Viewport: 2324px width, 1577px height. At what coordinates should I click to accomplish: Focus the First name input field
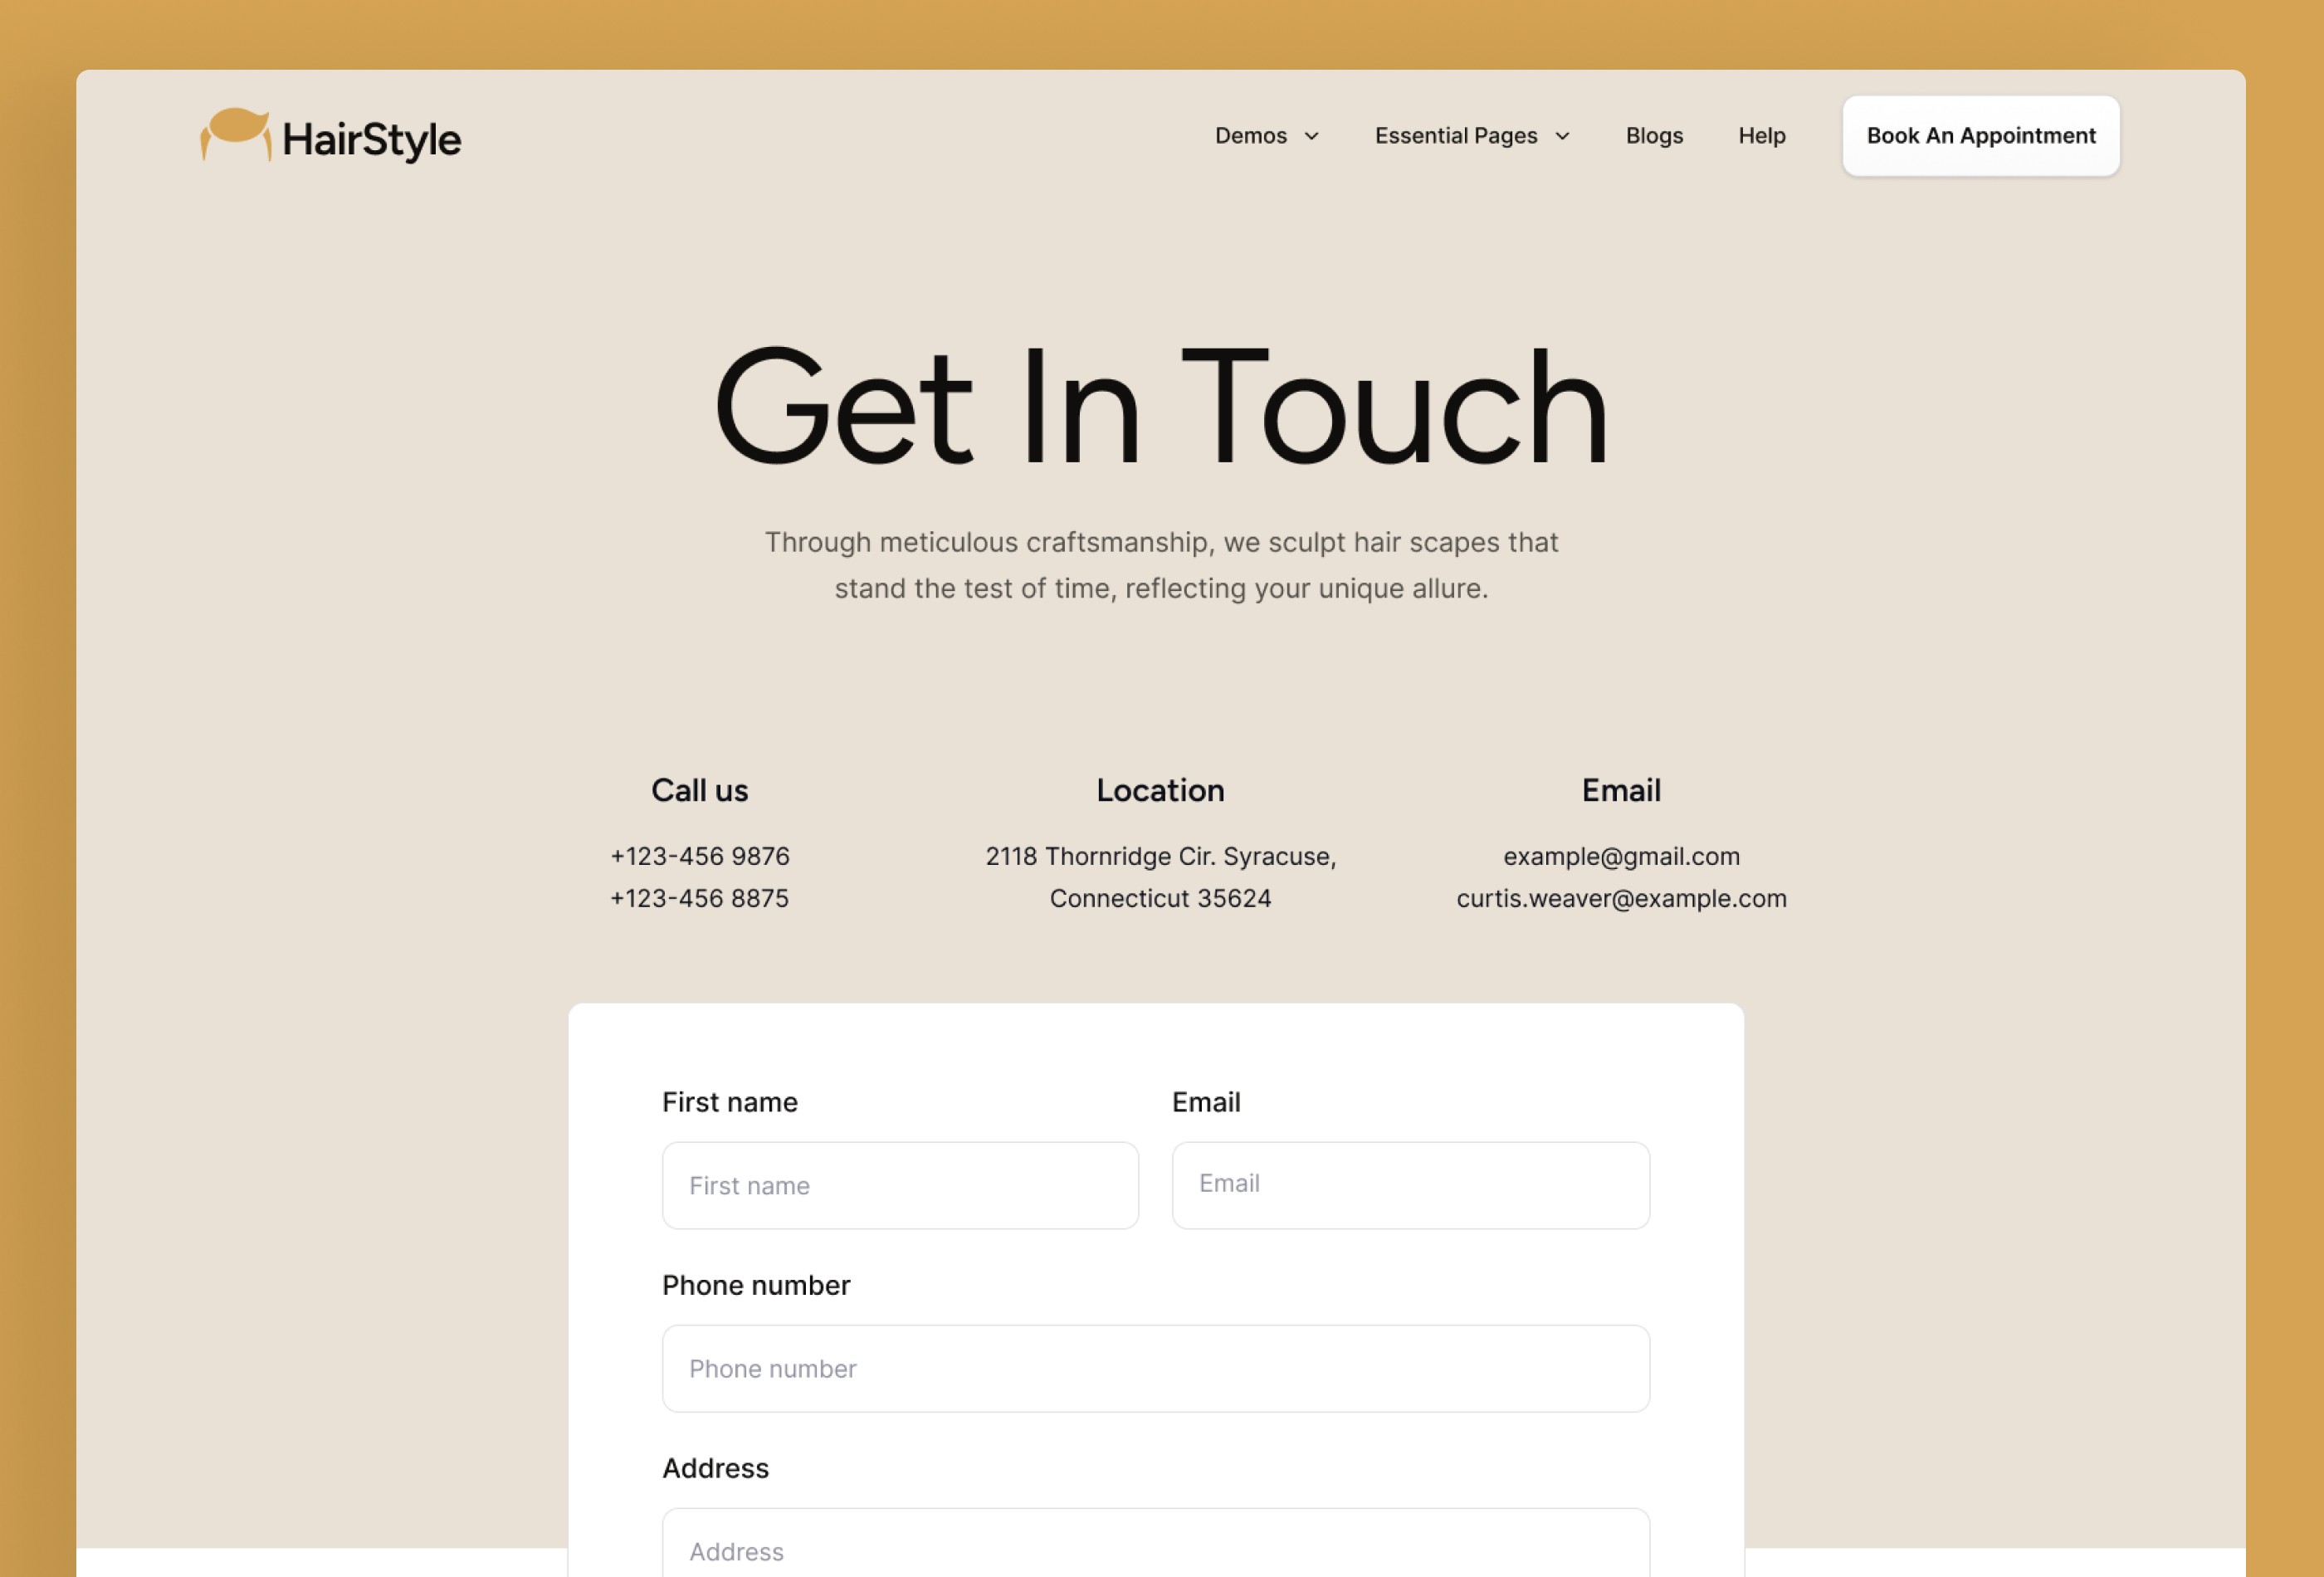(x=900, y=1186)
